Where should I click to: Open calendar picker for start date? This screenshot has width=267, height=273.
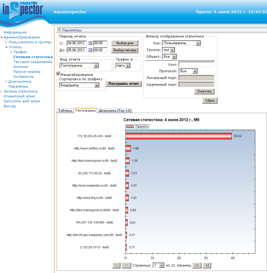pos(90,43)
